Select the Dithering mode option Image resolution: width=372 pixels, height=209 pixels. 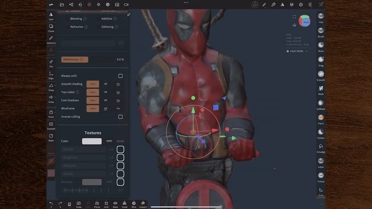point(108,27)
